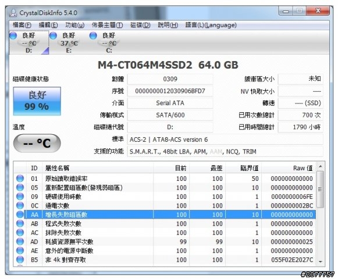Screen dimensions: 338x279
Task: Select highlighted row 增長失敗磁區數
Action: click(165, 214)
